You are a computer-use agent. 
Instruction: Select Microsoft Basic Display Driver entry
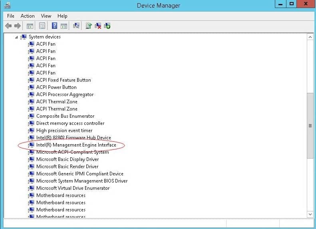(x=67, y=159)
